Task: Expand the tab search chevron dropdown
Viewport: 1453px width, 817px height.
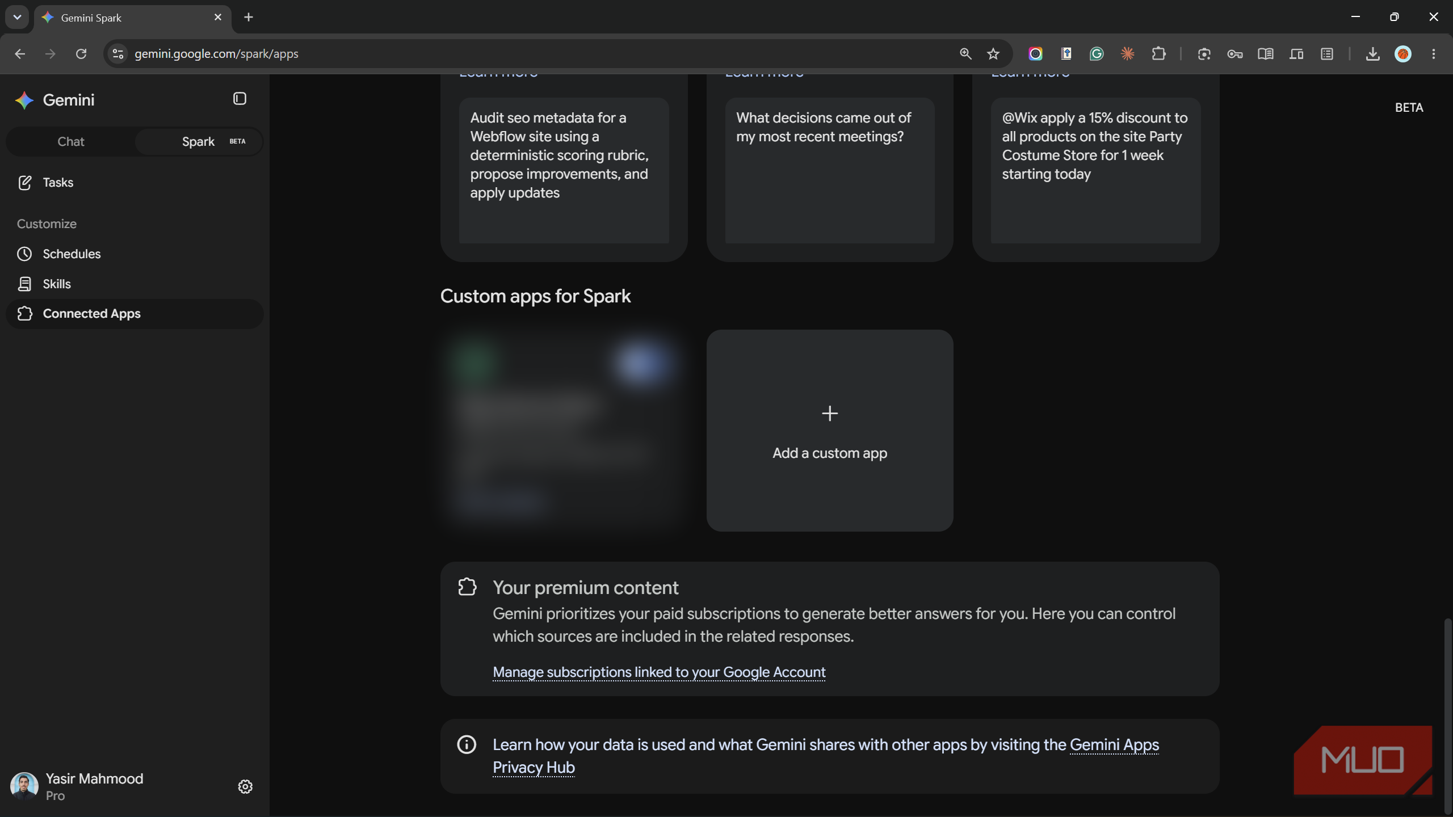Action: [x=17, y=17]
